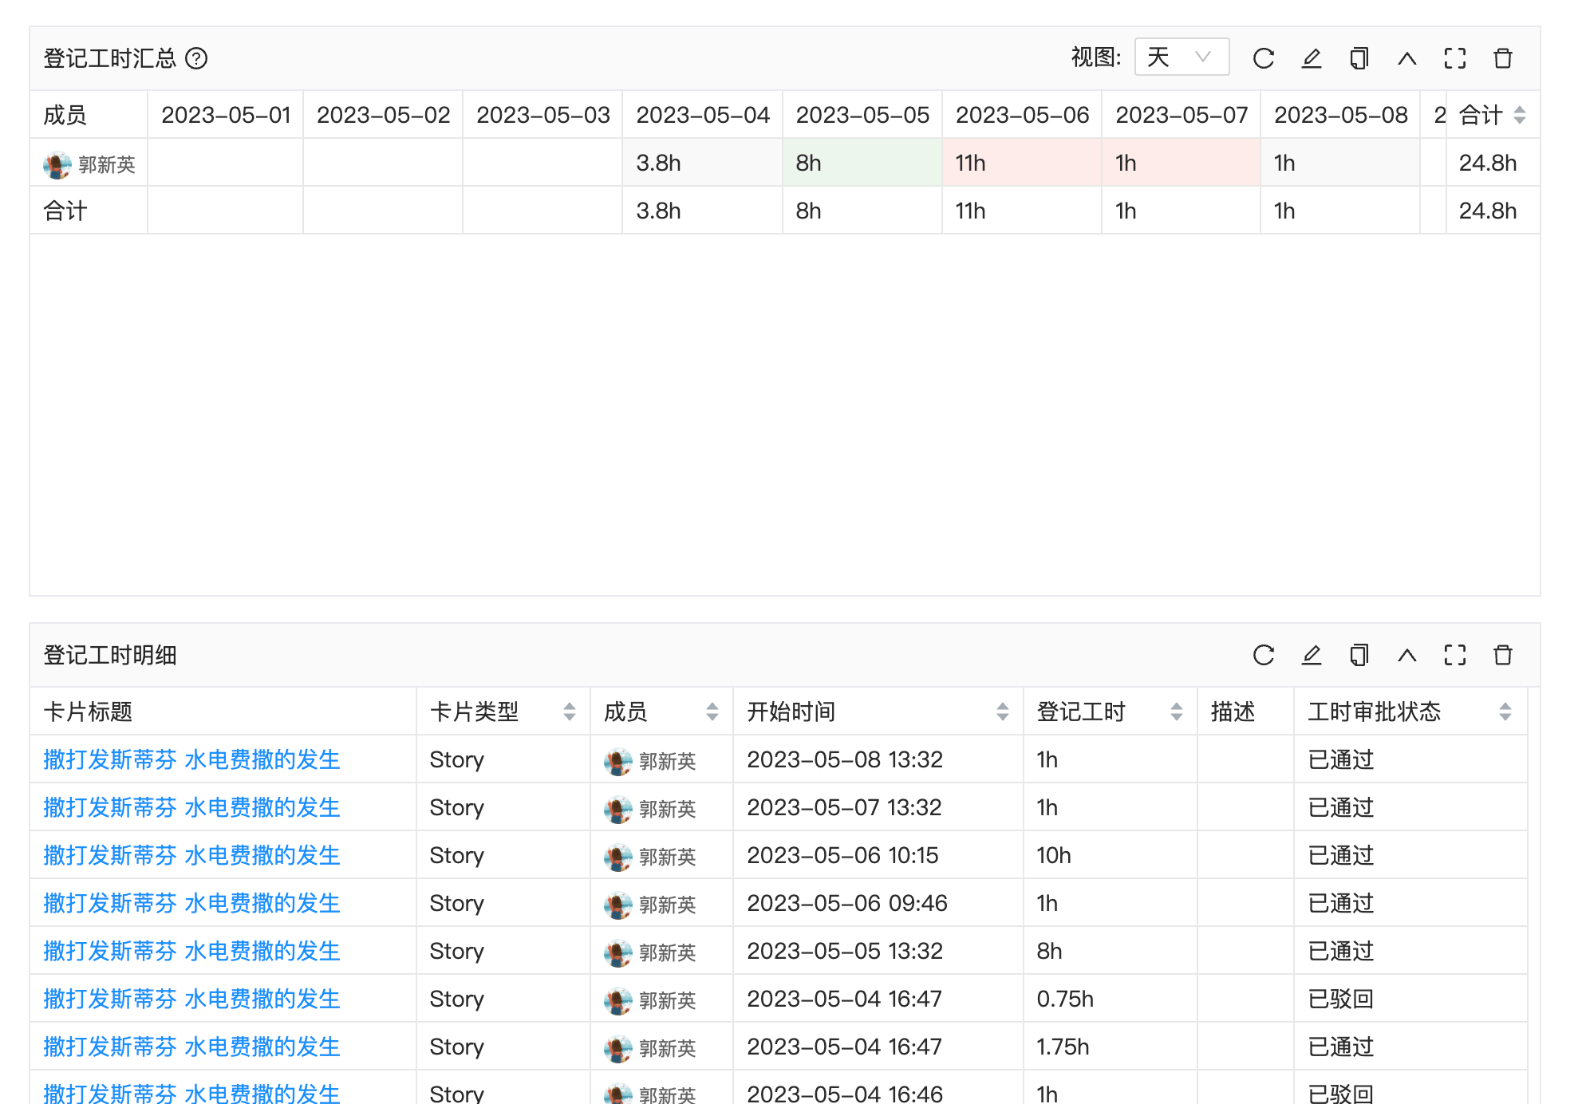Edit the 登记工时明细 widget
Viewport: 1578px width, 1104px height.
point(1311,655)
